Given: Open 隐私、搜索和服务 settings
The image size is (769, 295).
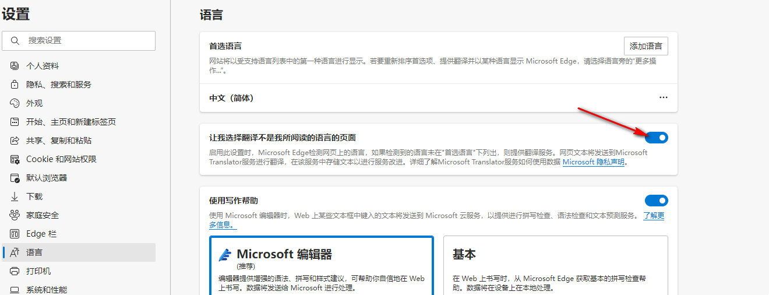Looking at the screenshot, I should click(x=79, y=85).
